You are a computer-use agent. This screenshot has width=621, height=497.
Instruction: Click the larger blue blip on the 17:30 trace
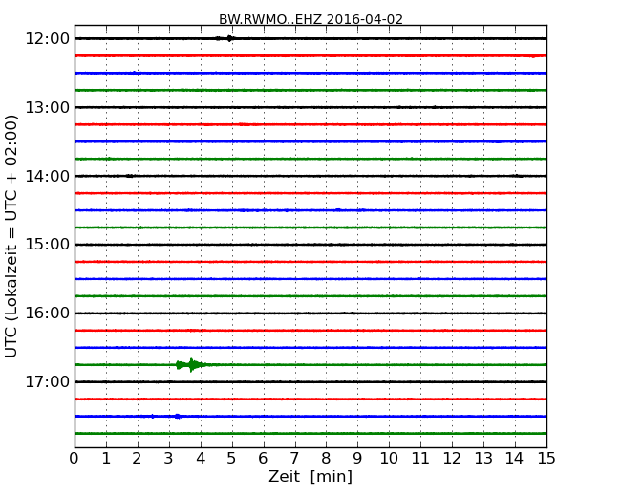click(178, 416)
